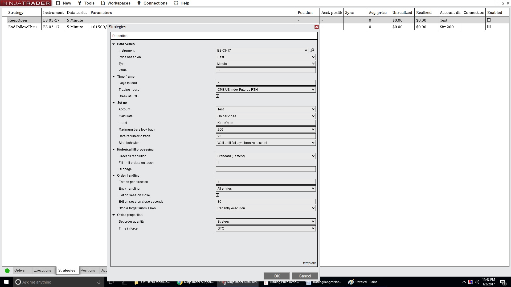Screen dimensions: 511x287
Task: Open the New menu
Action: (64, 3)
